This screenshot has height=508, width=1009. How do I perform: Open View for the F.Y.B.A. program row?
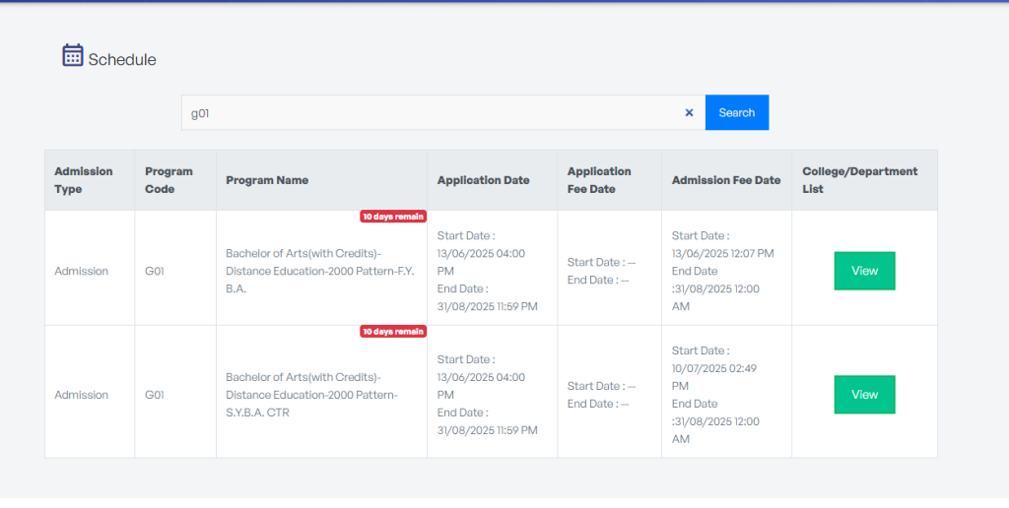[x=864, y=271]
